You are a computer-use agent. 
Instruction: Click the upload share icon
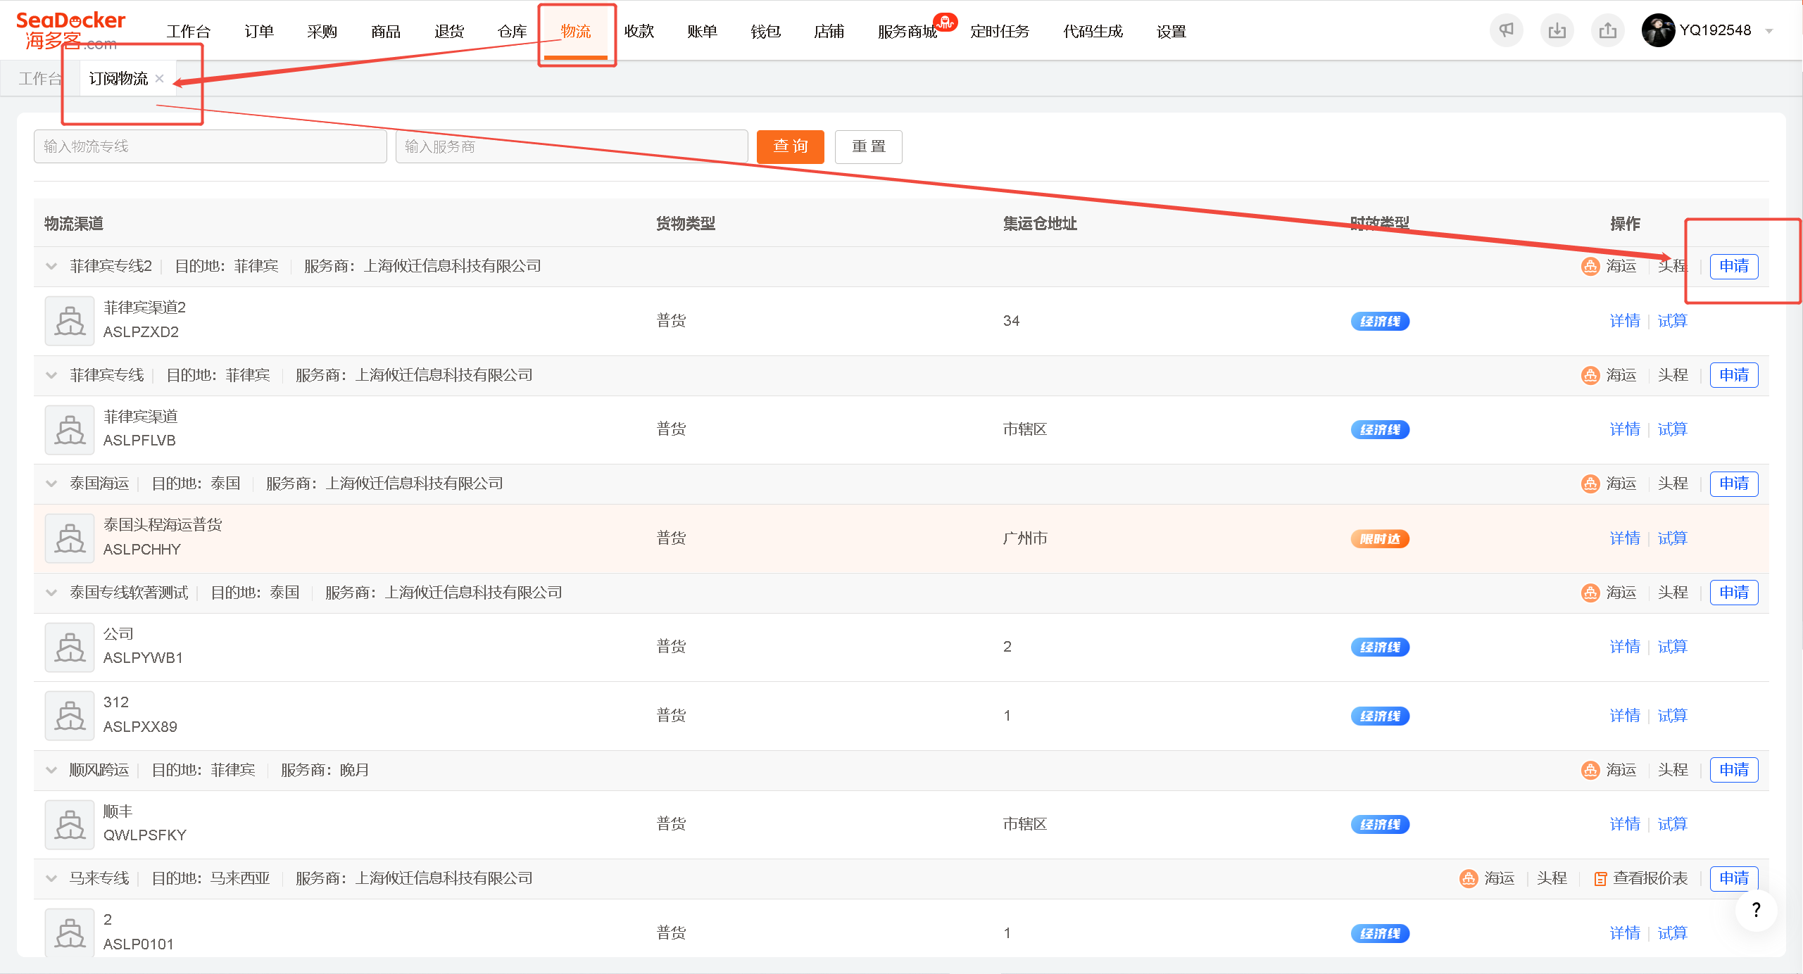click(x=1607, y=30)
